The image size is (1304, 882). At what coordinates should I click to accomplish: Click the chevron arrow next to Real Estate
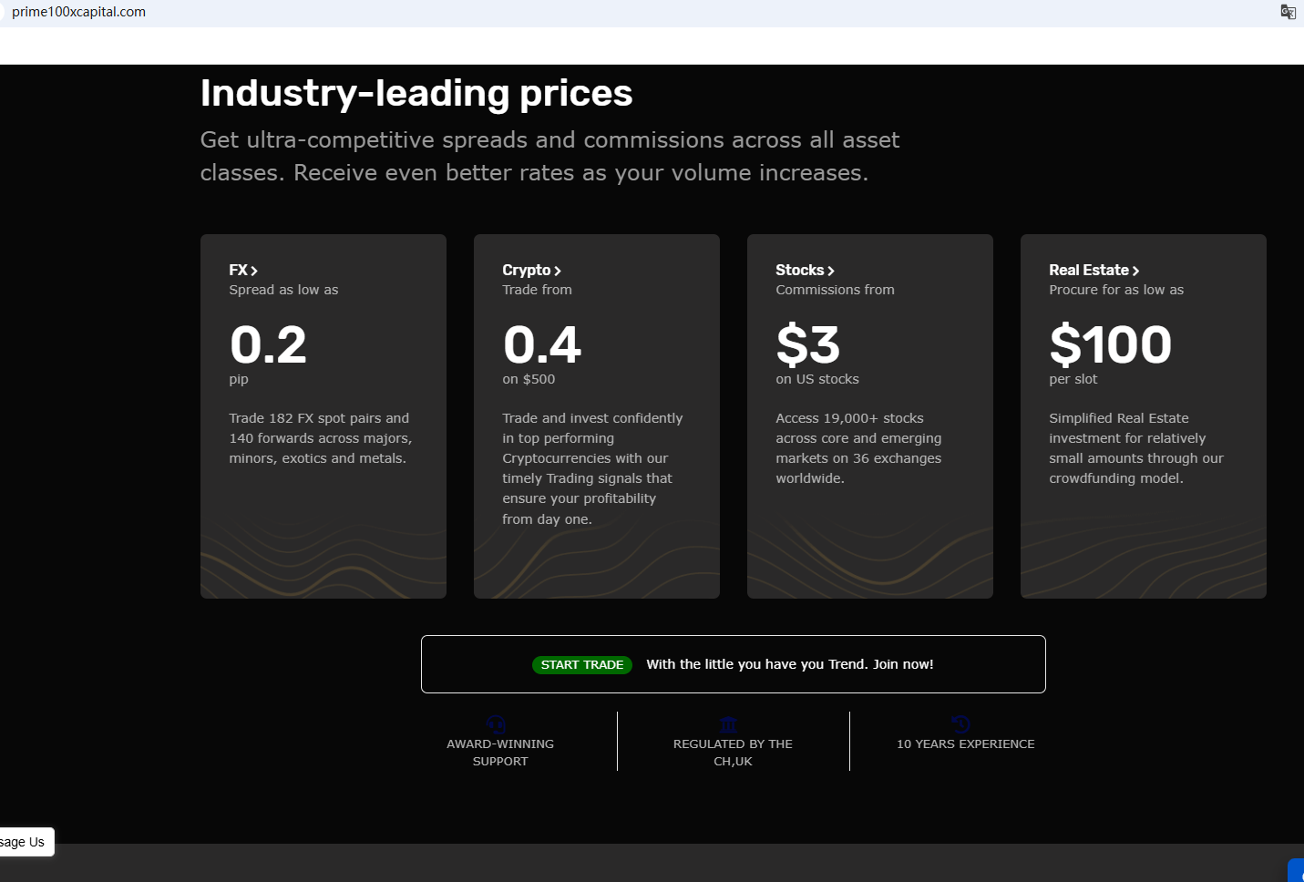pyautogui.click(x=1135, y=271)
